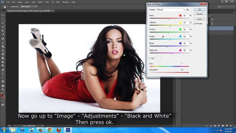
Task: Open the Image menu
Action: point(20,2)
